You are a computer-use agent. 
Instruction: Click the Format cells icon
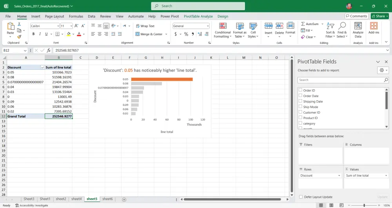point(290,26)
